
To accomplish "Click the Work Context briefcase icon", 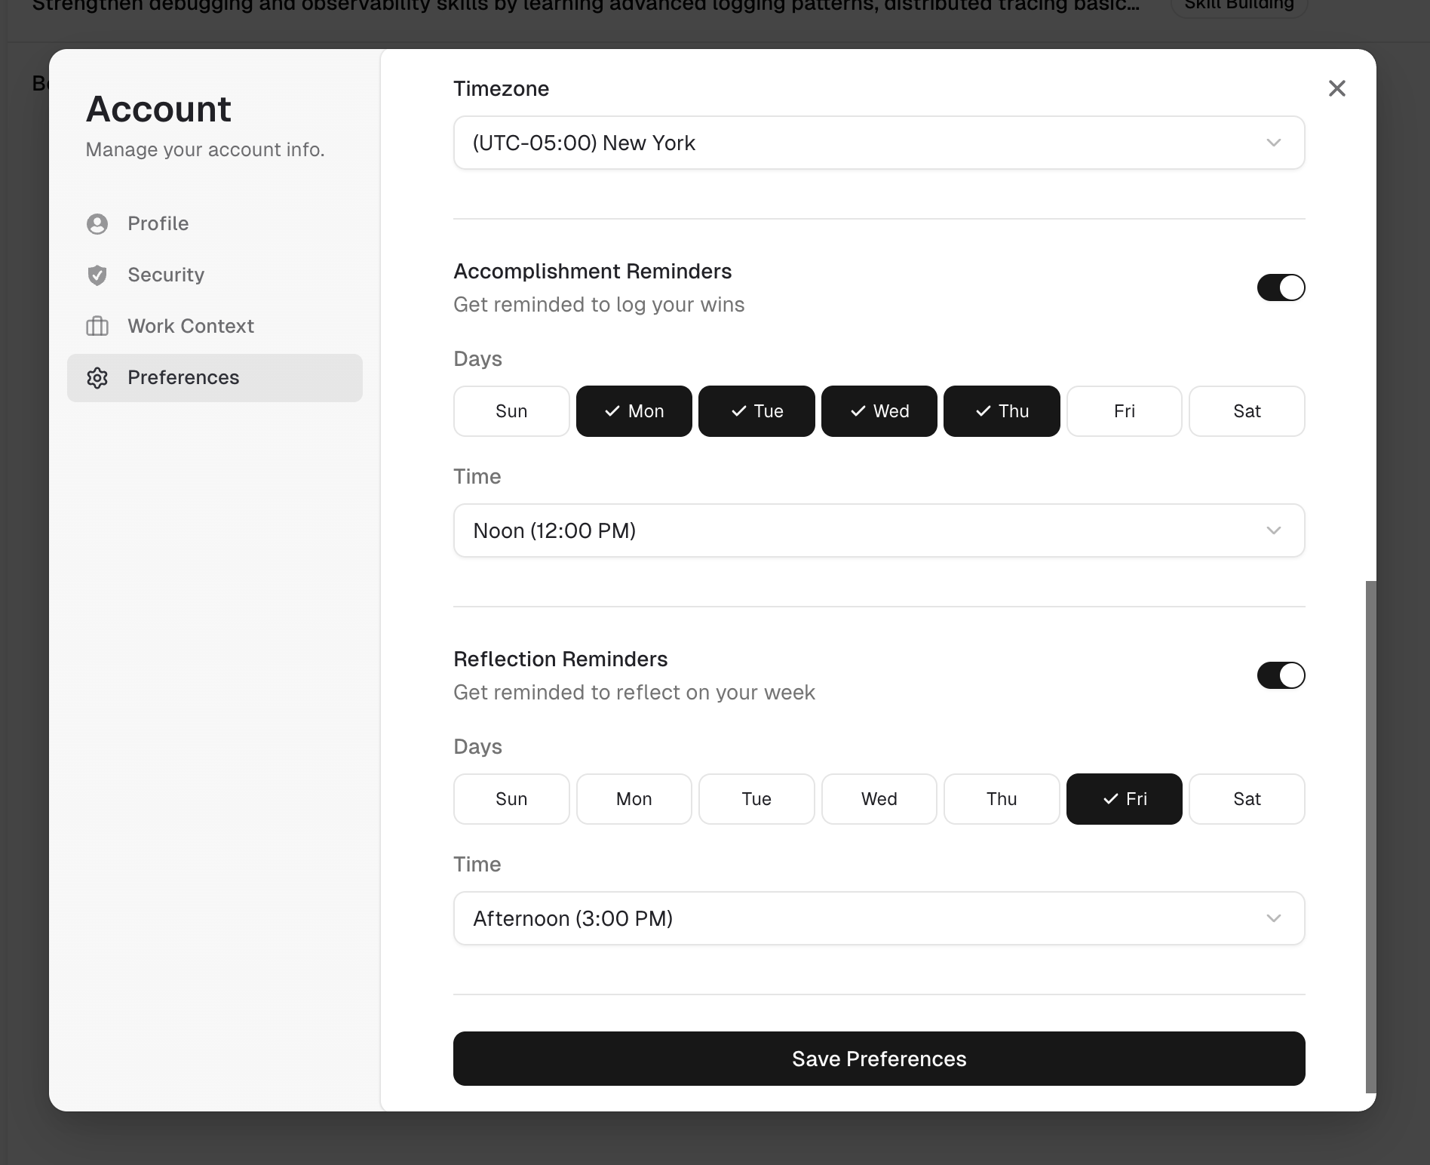I will point(97,327).
